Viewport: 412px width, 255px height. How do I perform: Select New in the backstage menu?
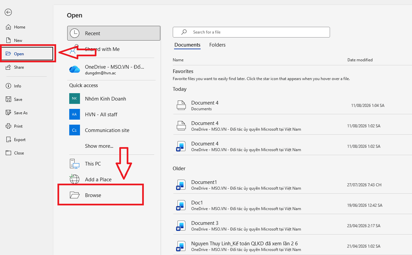tap(27, 41)
